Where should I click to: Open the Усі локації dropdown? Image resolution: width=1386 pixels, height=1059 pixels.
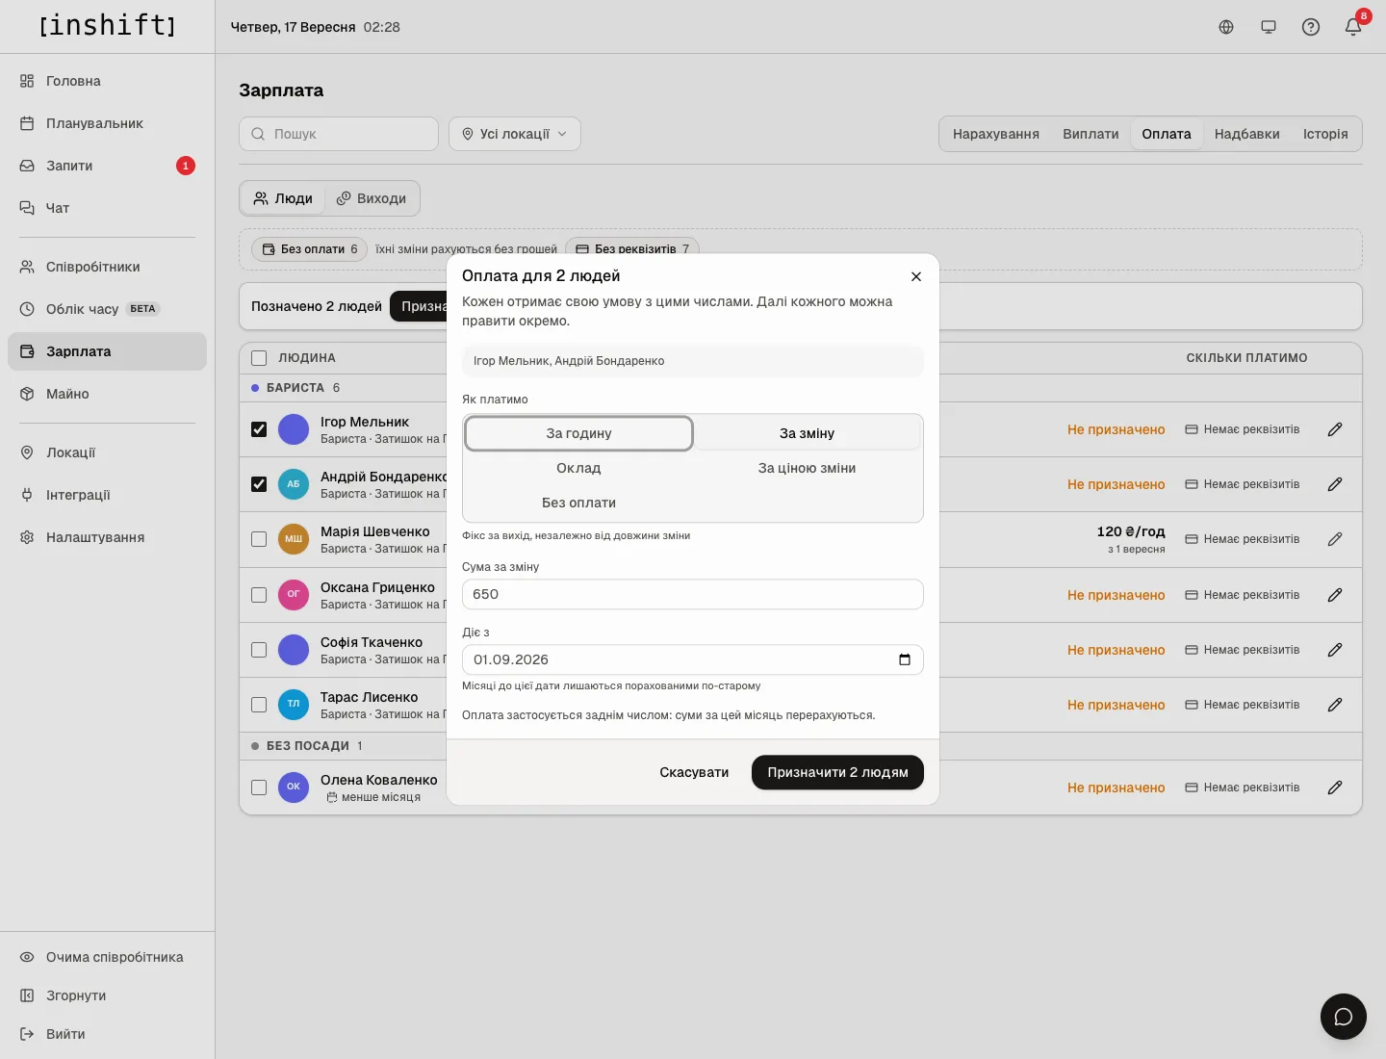[x=515, y=134]
